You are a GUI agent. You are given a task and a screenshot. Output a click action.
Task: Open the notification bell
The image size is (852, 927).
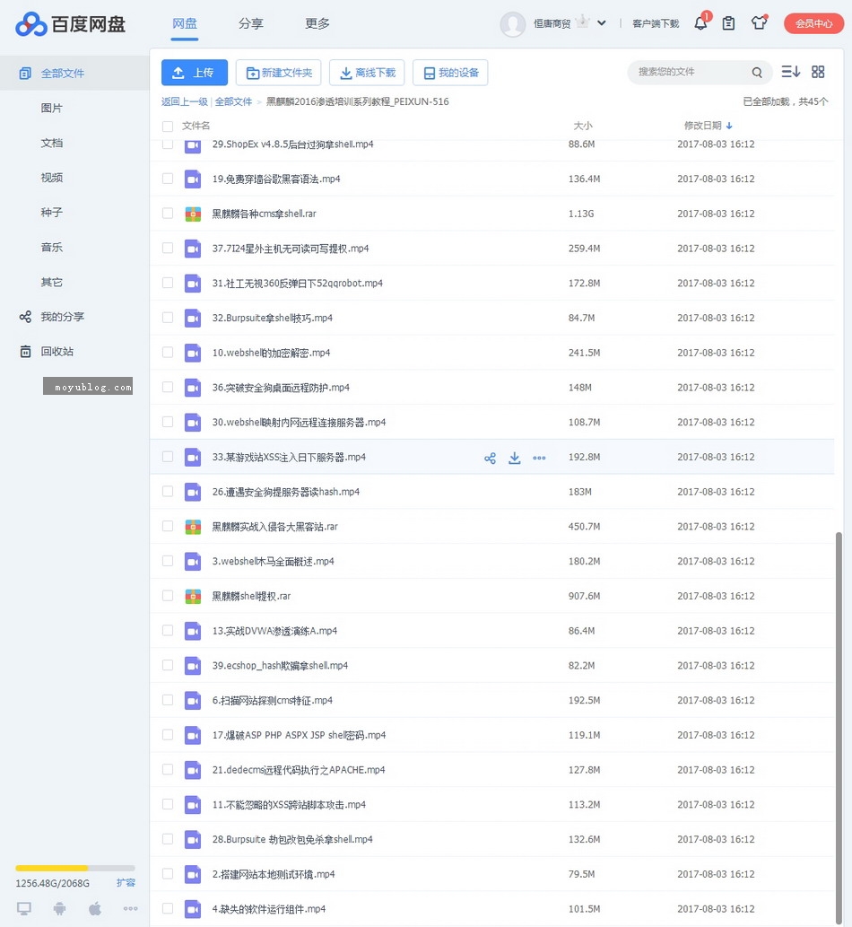coord(700,23)
